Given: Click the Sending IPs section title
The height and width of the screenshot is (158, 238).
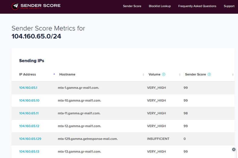Looking at the screenshot, I should coord(32,61).
